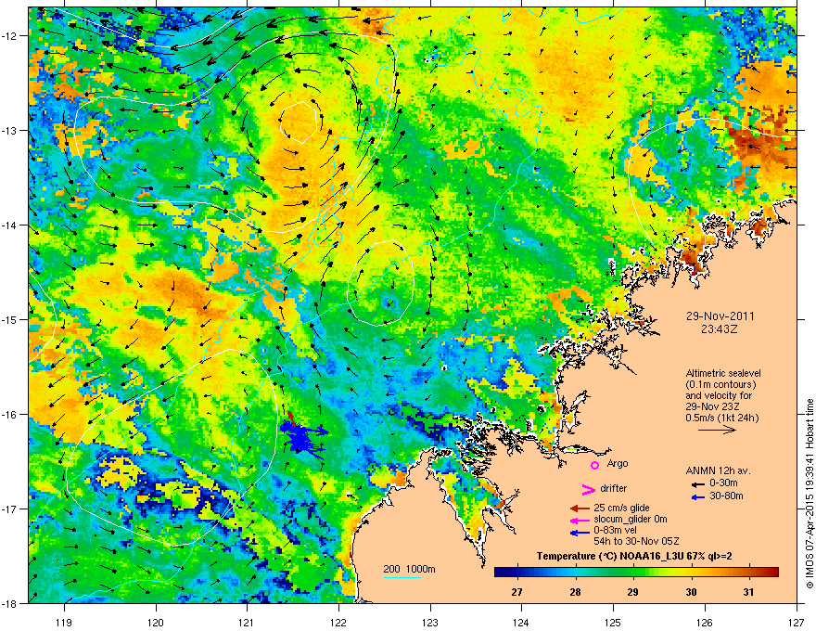Click the color bar tick label '31'

748,592
